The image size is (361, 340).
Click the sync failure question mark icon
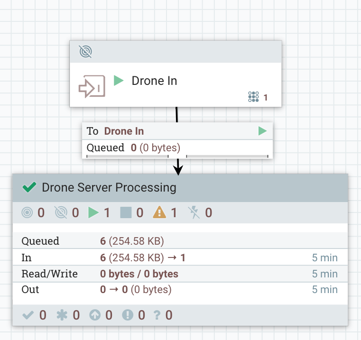[x=157, y=315]
